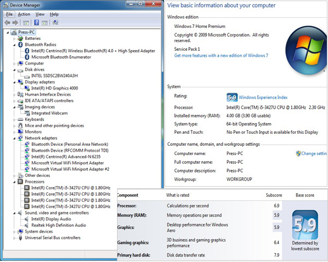Maximize the Device Manager window
328x262 pixels.
pos(140,4)
